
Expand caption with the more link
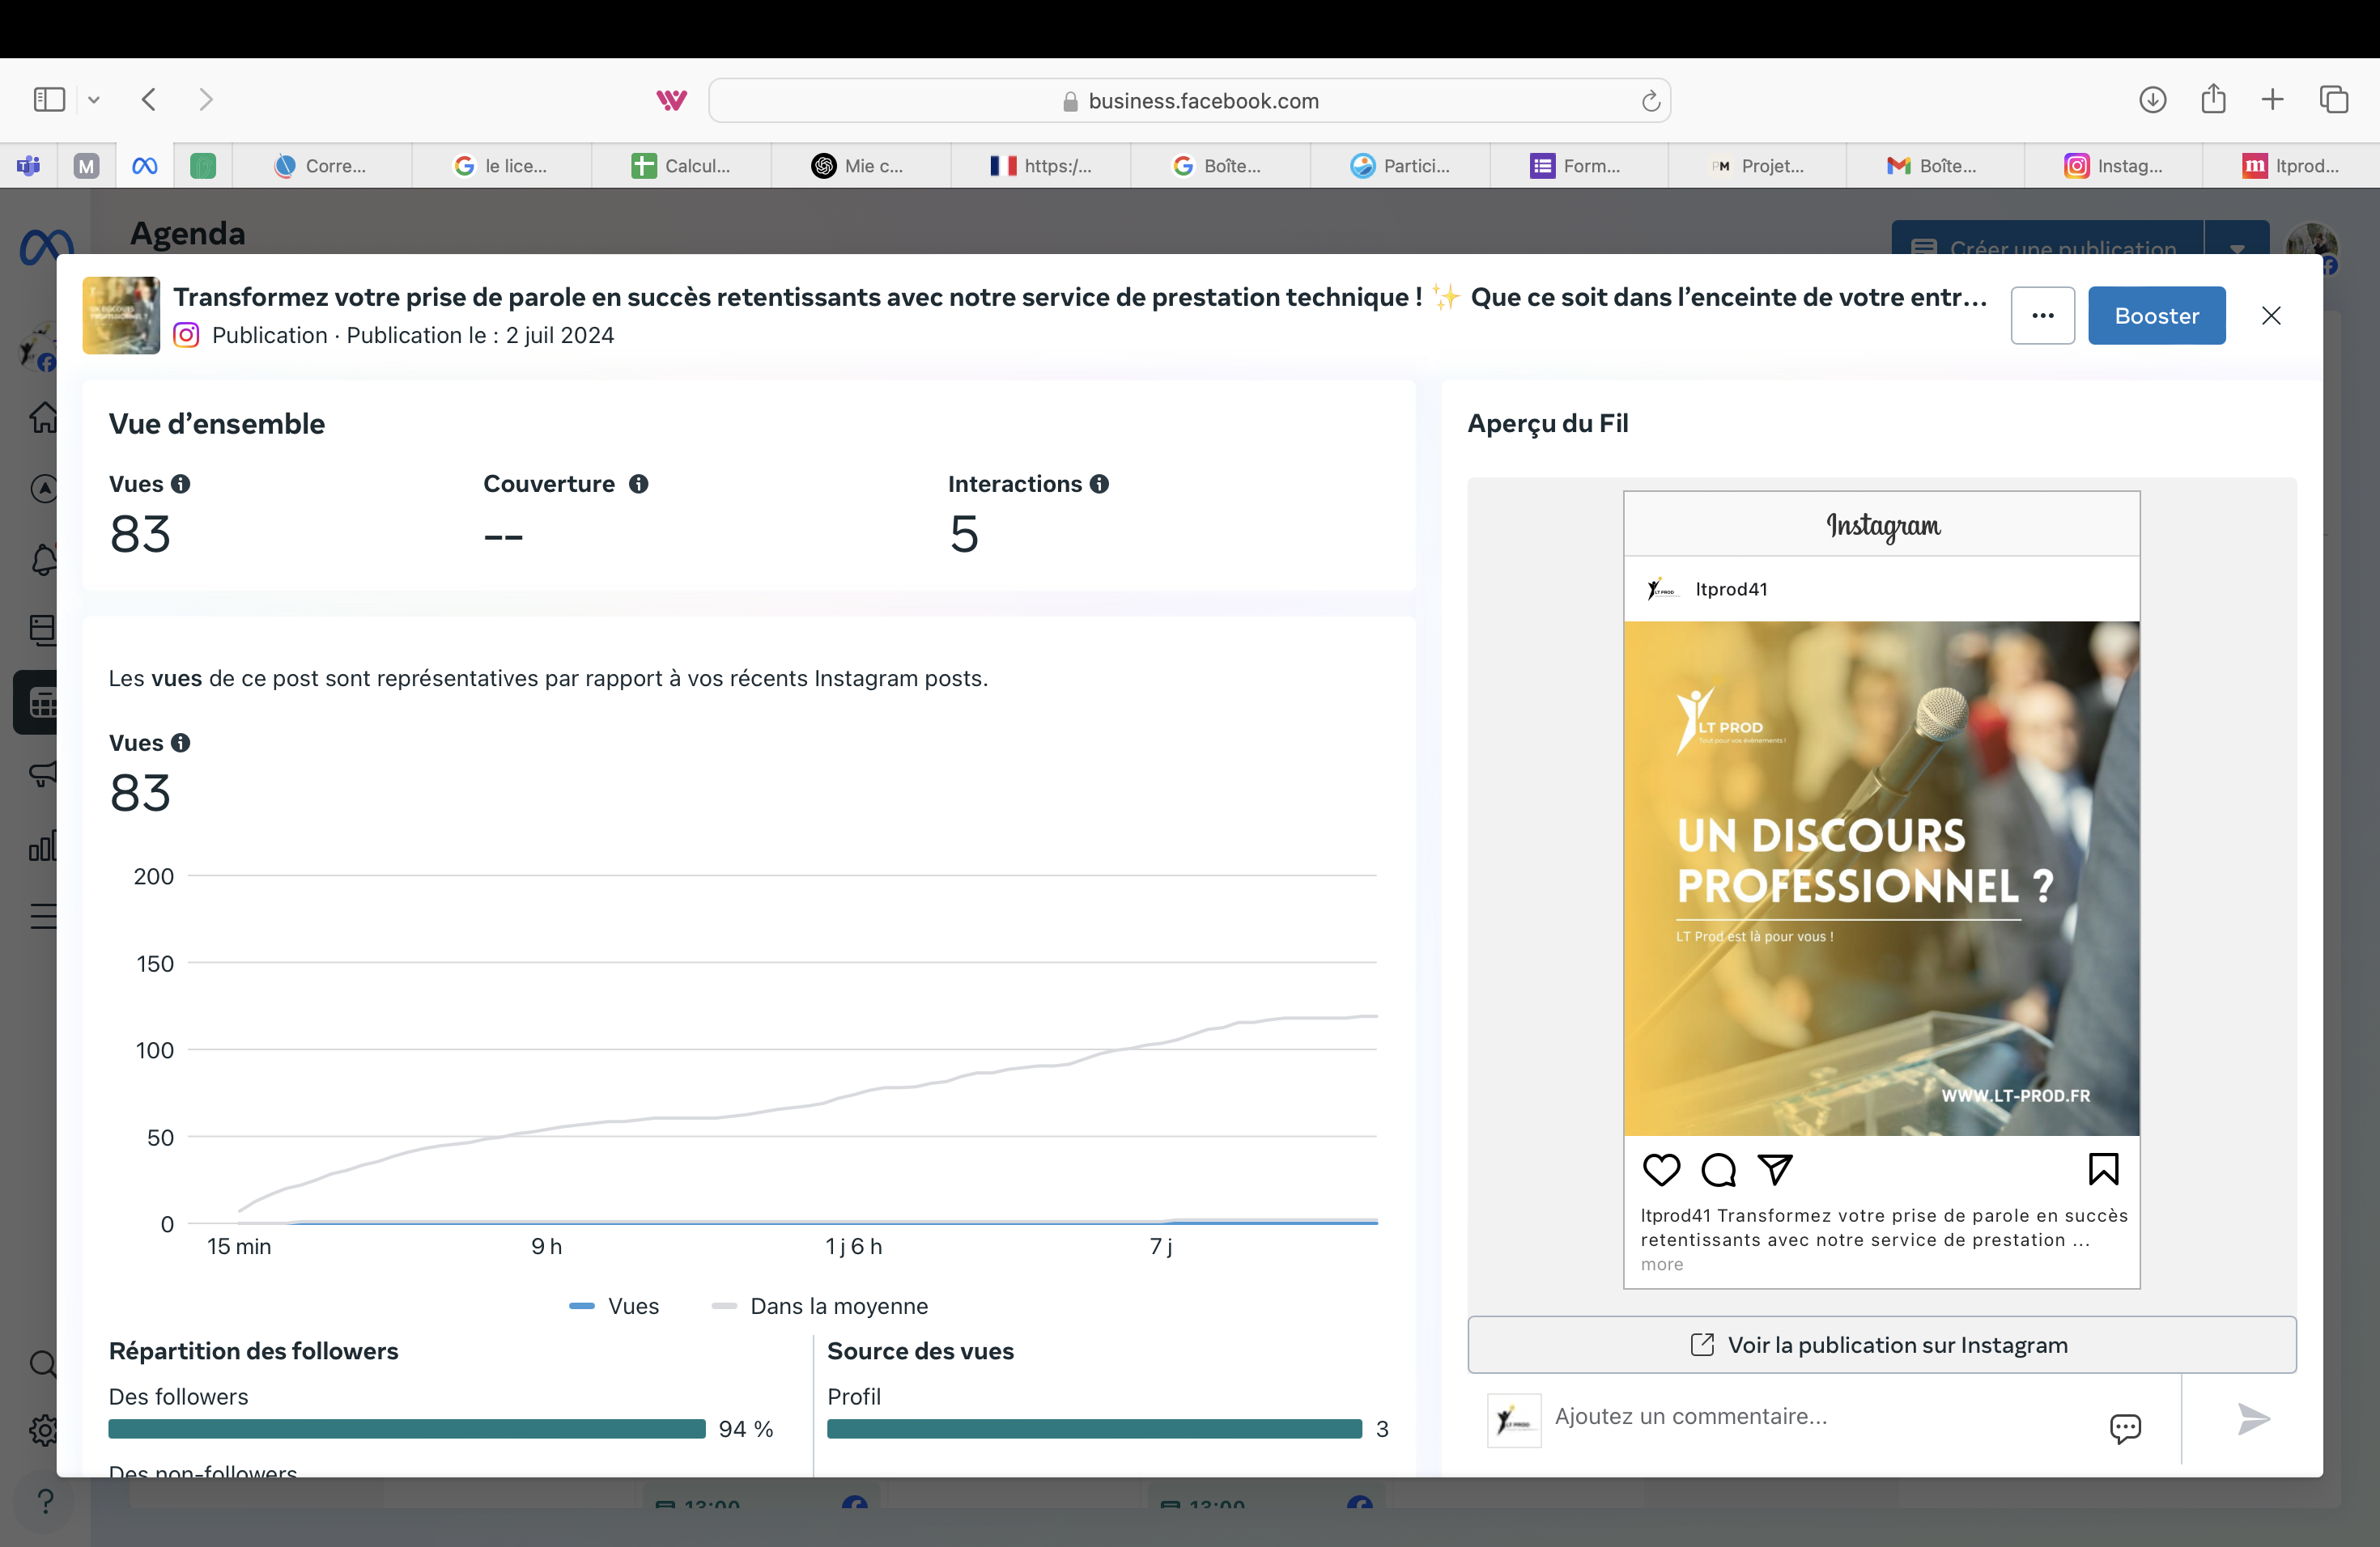[x=1661, y=1265]
